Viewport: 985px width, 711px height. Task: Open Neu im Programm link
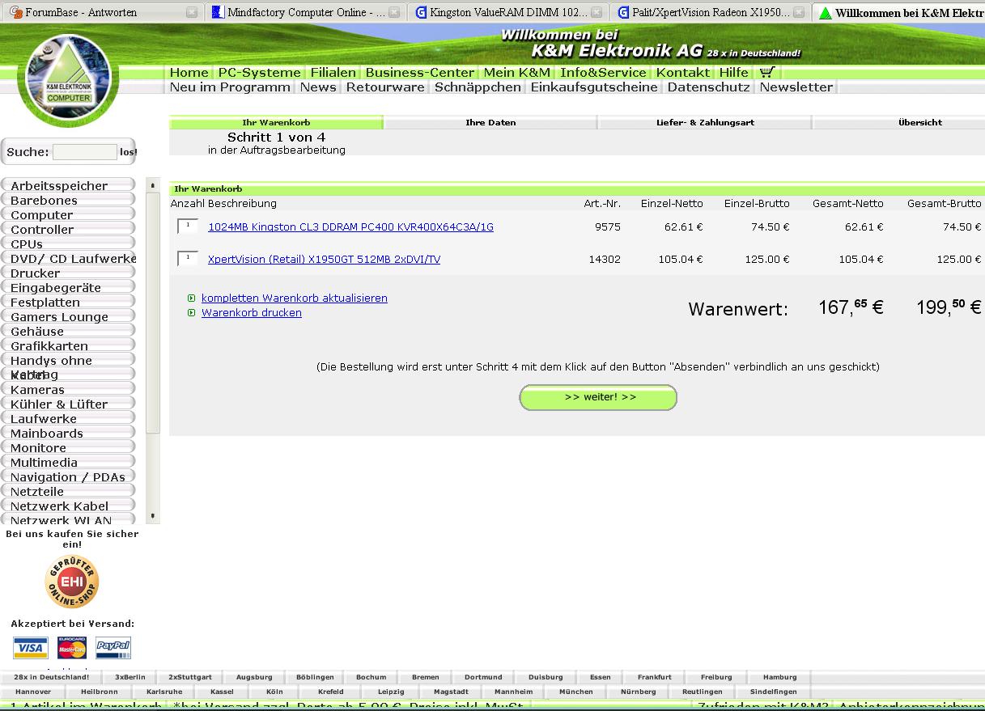pos(230,87)
